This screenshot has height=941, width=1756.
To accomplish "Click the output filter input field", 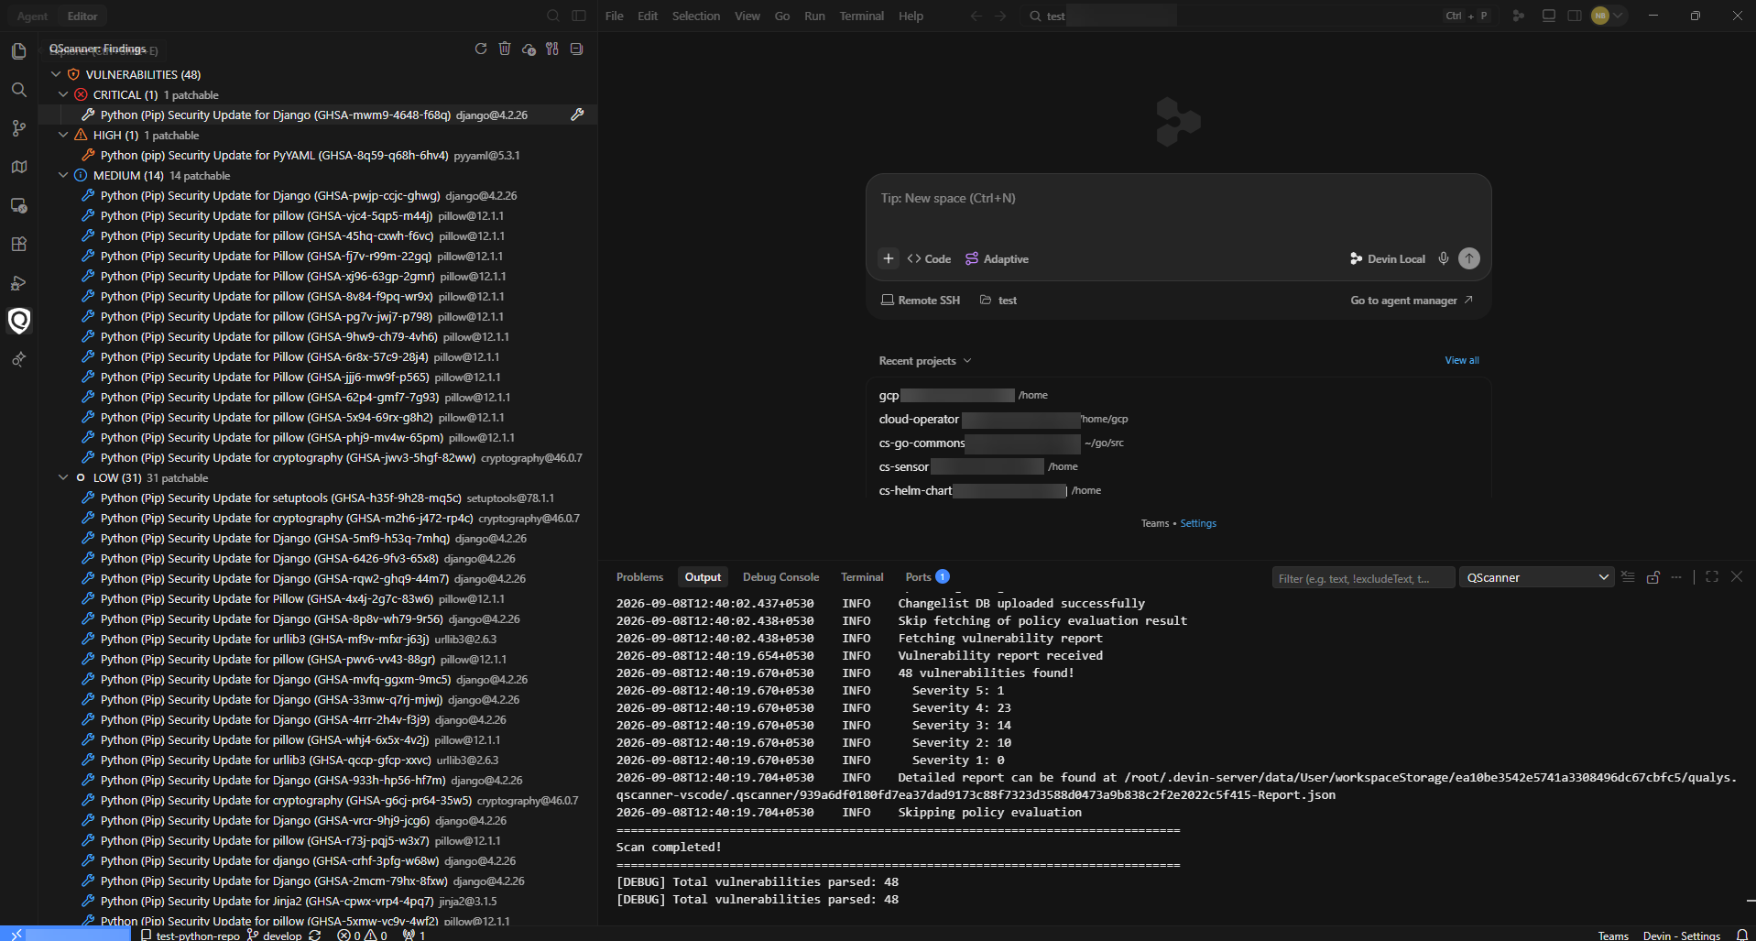I will coord(1363,578).
